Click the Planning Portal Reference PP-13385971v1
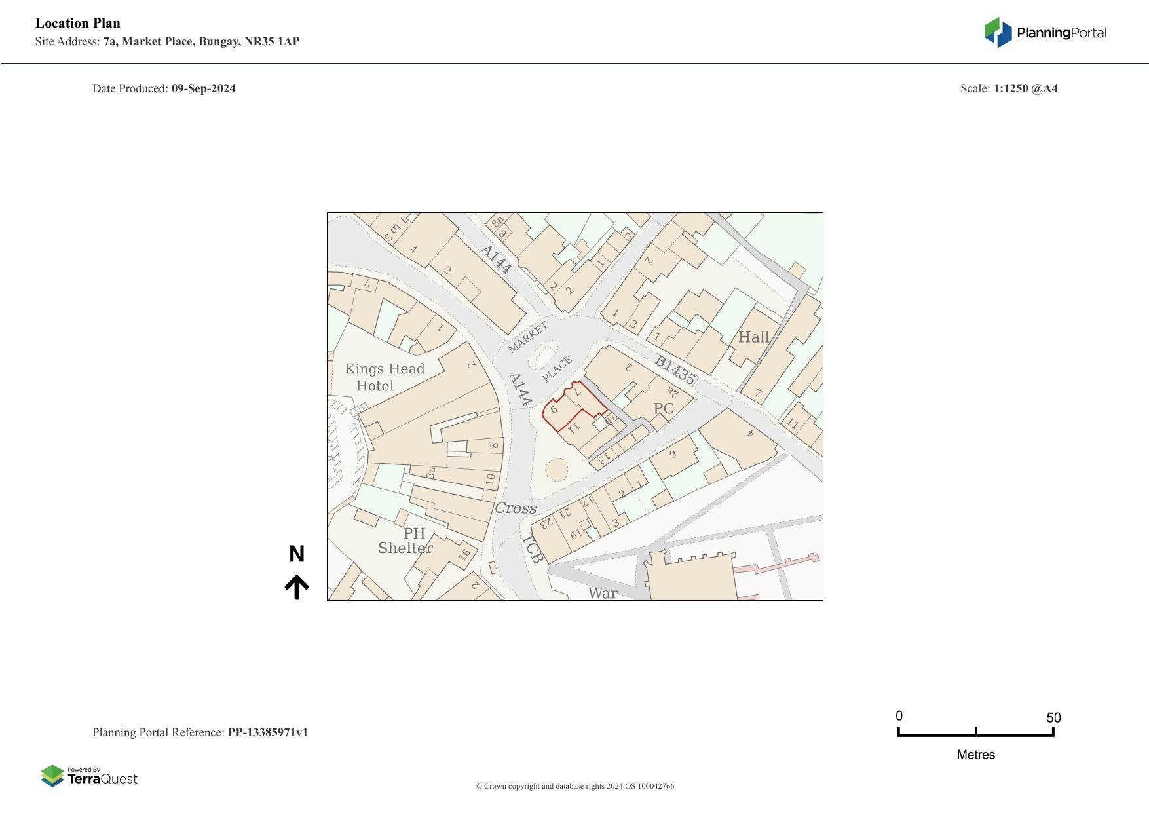The width and height of the screenshot is (1149, 813). tap(200, 732)
